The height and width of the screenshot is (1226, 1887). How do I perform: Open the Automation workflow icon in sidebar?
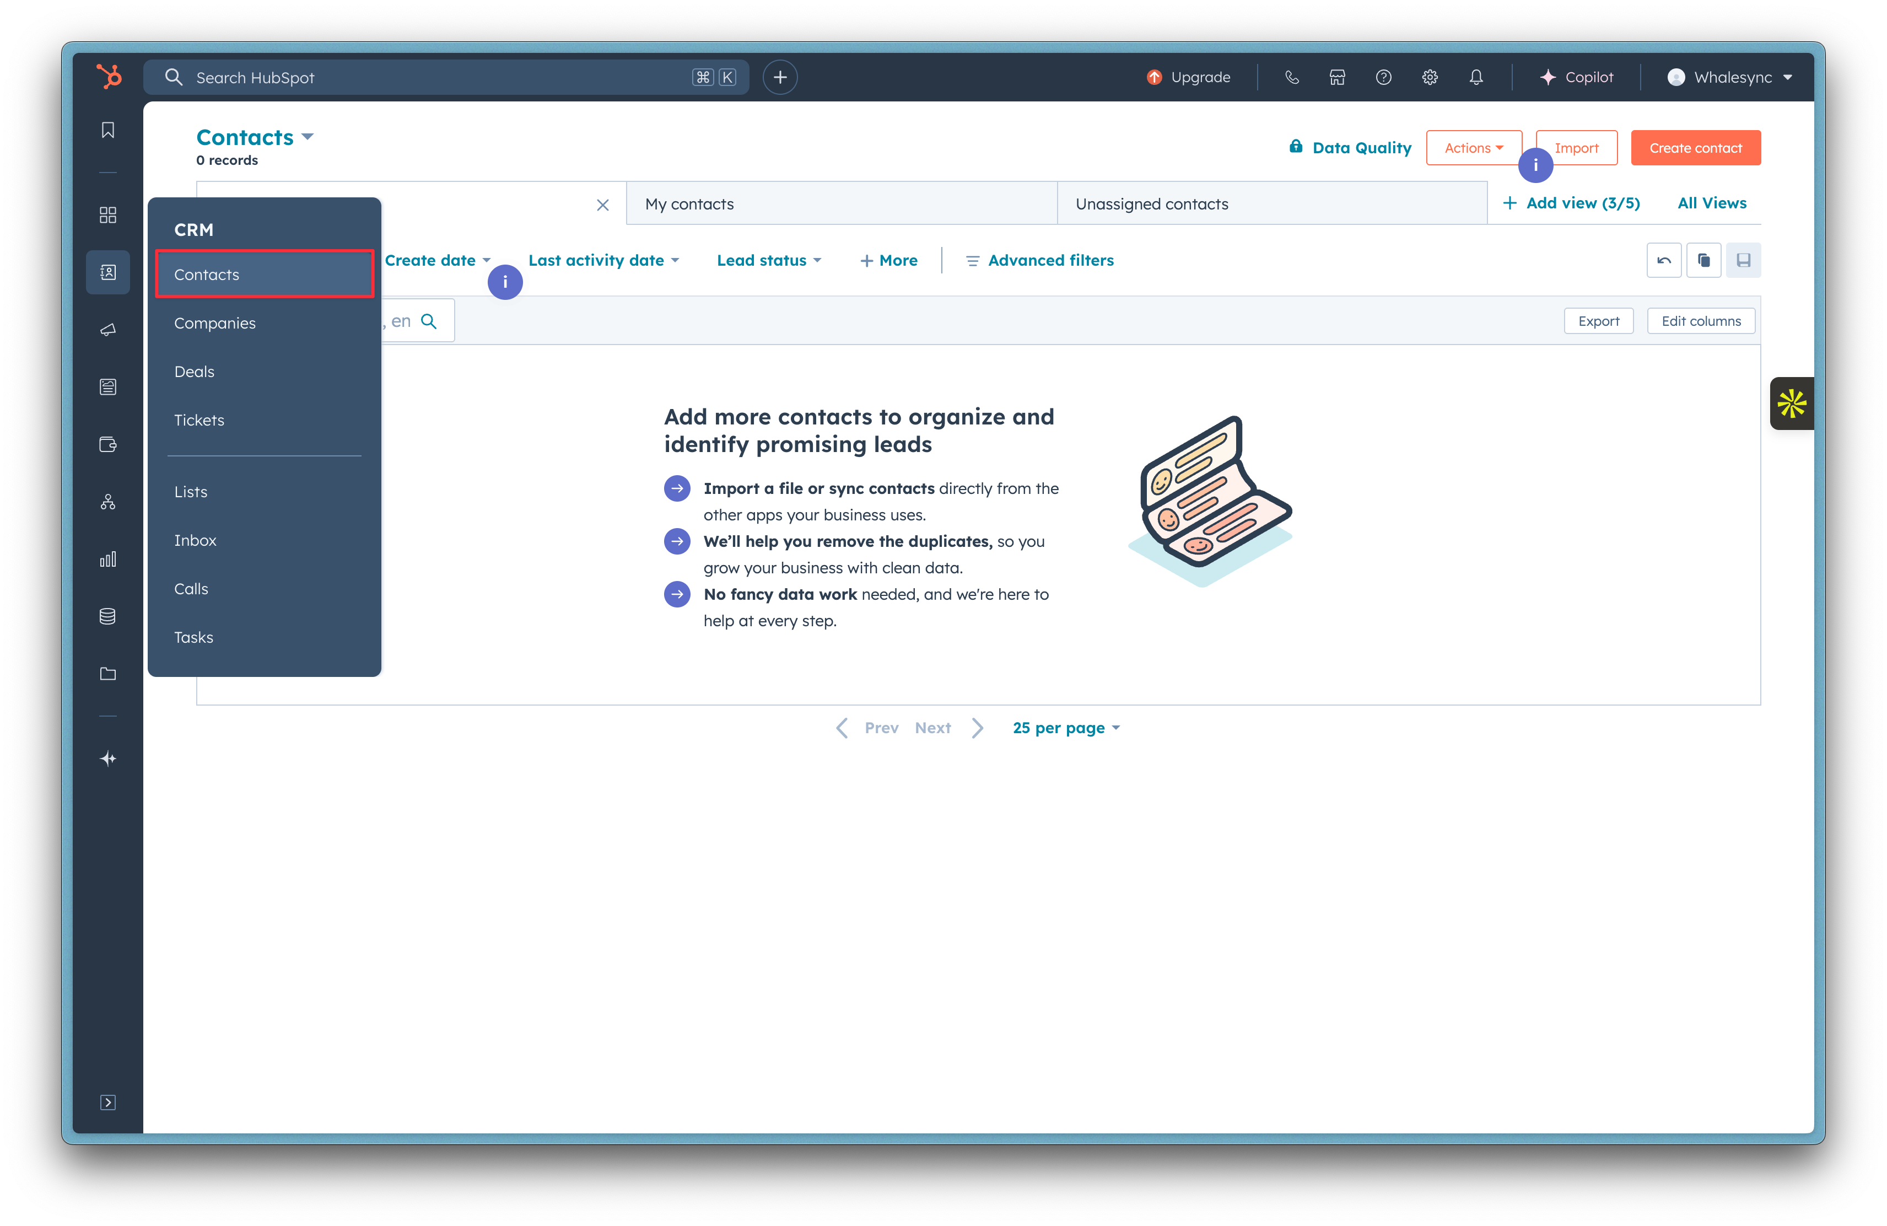click(108, 502)
